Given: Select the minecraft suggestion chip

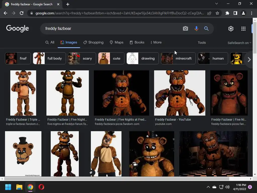Looking at the screenshot, I should click(x=178, y=58).
